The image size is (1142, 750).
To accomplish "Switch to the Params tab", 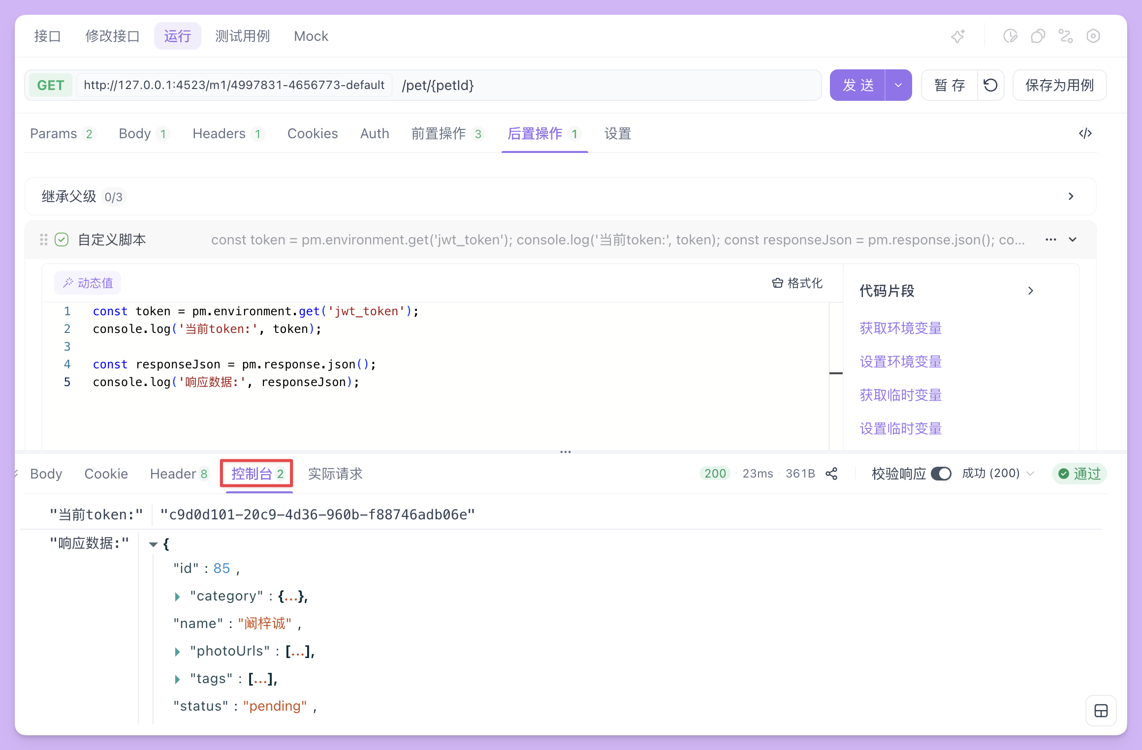I will point(63,133).
